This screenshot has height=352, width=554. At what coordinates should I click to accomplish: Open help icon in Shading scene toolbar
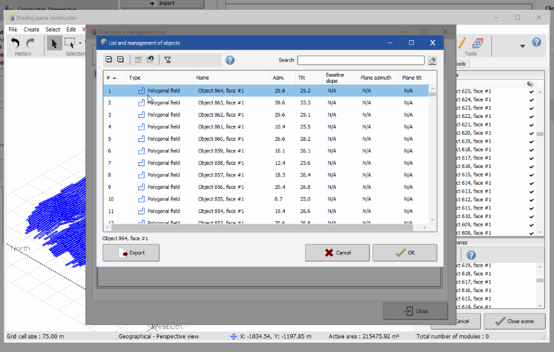(536, 43)
